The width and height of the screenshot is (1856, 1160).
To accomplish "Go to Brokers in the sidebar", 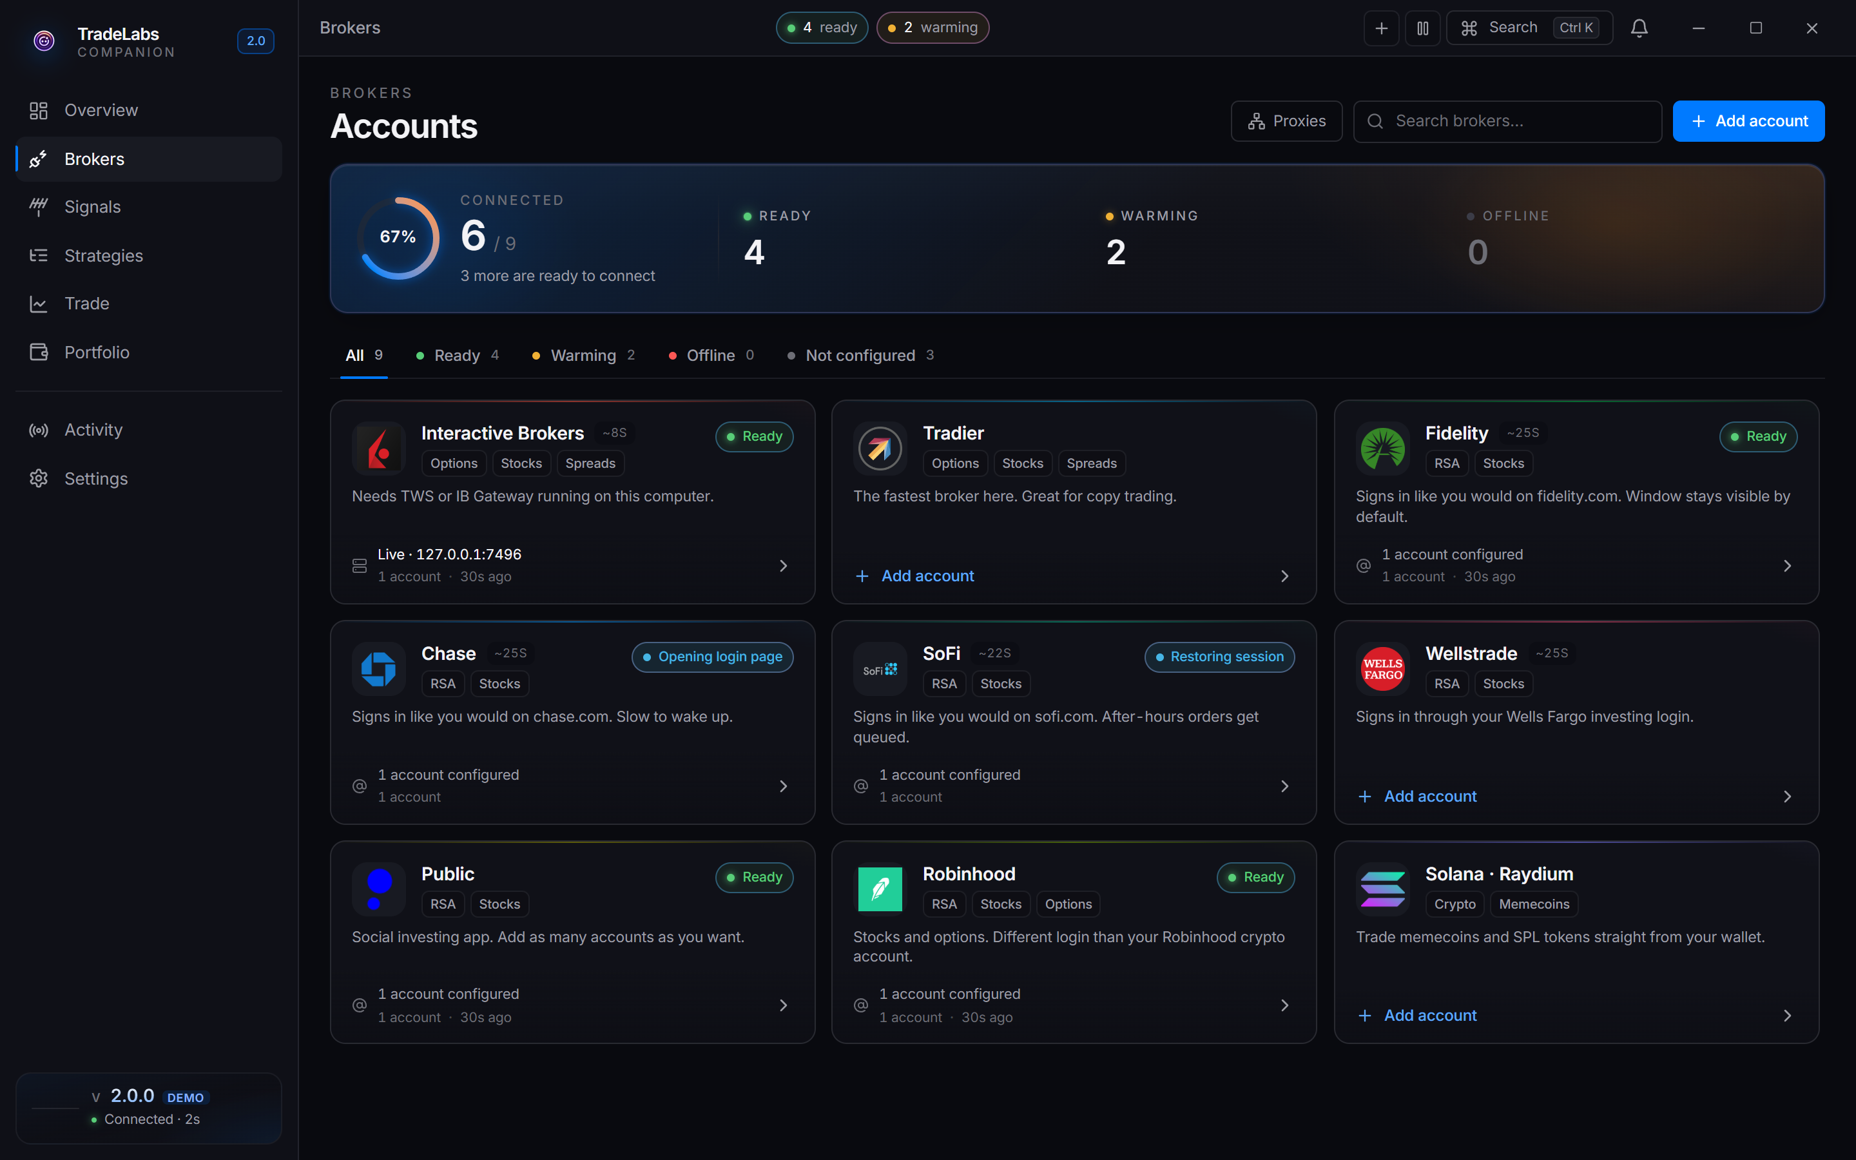I will point(149,159).
